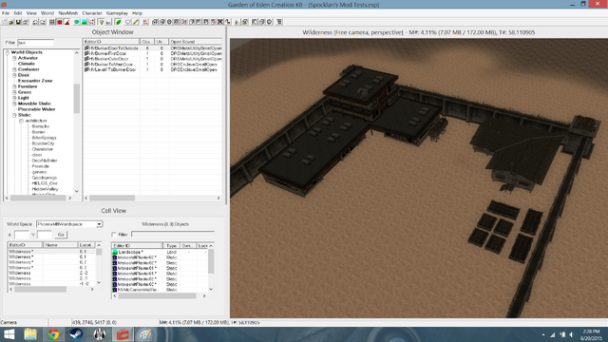
Task: Select the Wilderness cell at location 0, 1
Action: [51, 257]
